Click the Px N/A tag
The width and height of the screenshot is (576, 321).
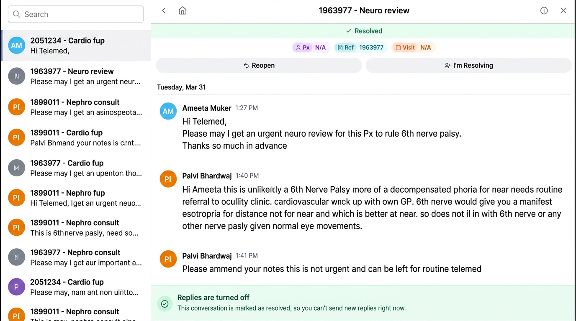point(311,48)
